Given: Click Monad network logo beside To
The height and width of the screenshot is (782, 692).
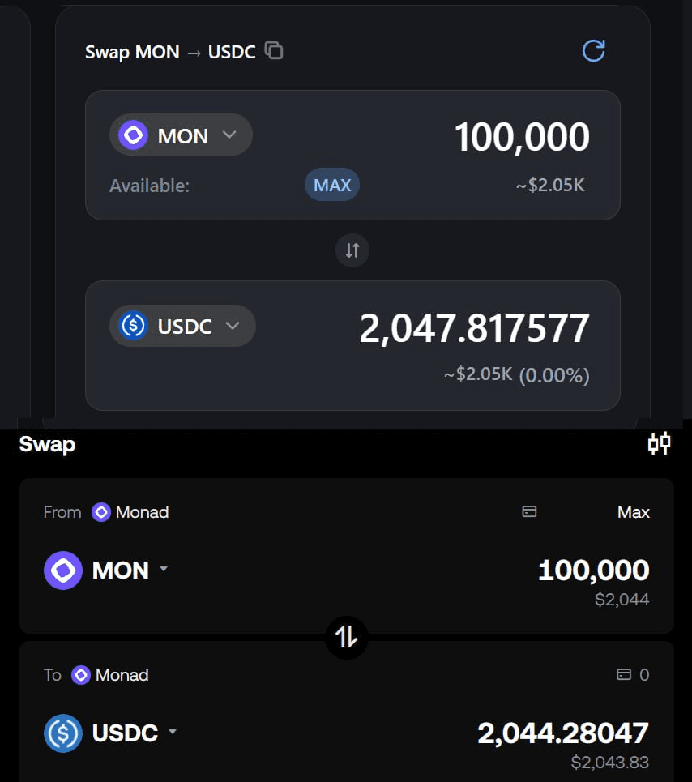Looking at the screenshot, I should coord(81,675).
